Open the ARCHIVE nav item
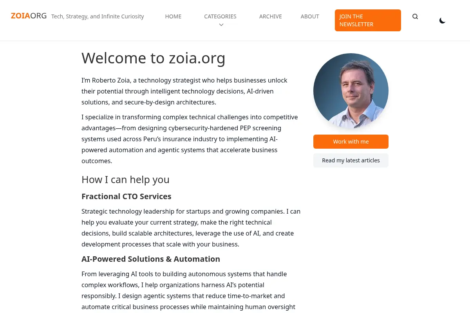This screenshot has height=313, width=470. pyautogui.click(x=270, y=16)
